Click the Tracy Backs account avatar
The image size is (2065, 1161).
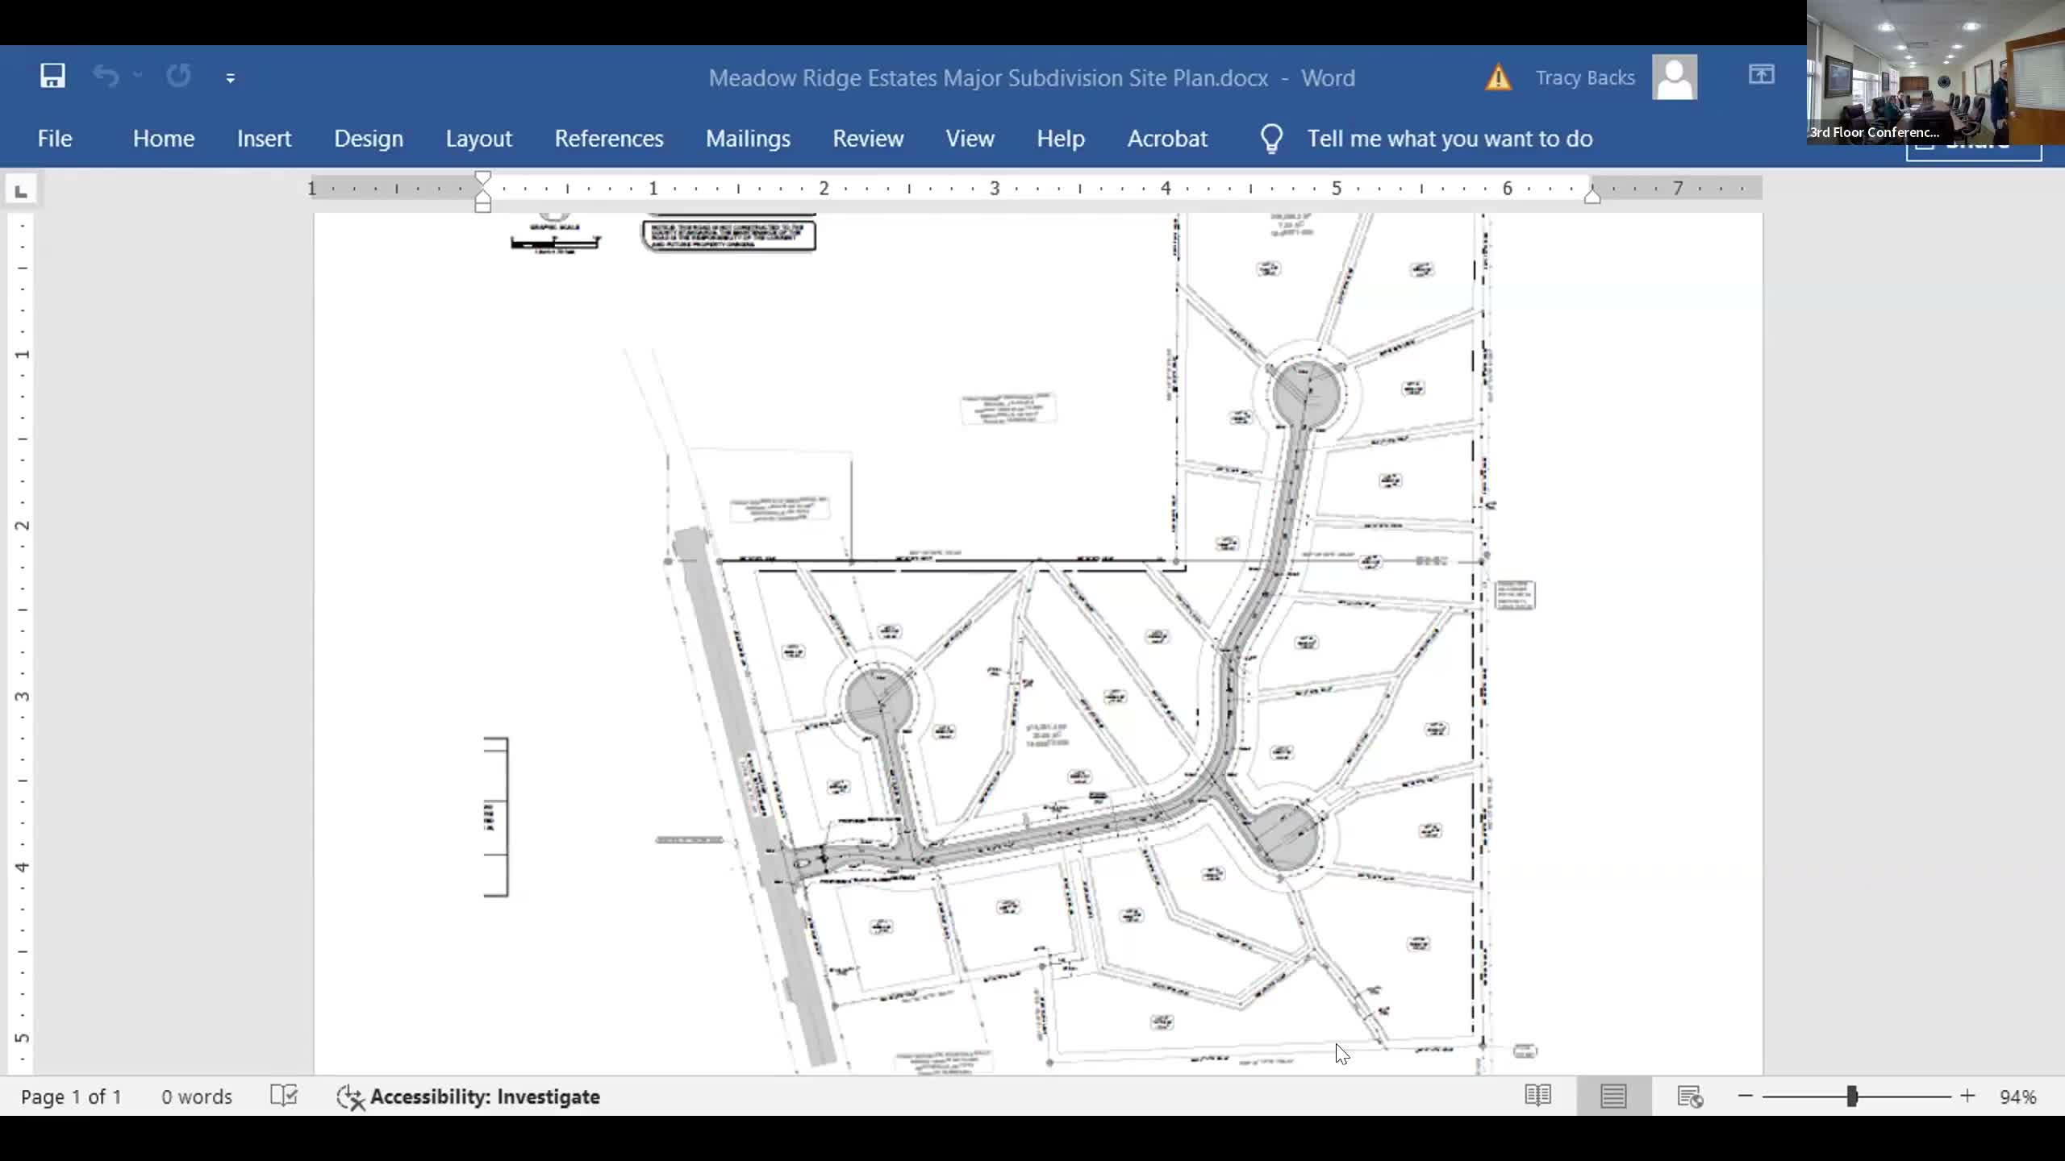tap(1674, 78)
